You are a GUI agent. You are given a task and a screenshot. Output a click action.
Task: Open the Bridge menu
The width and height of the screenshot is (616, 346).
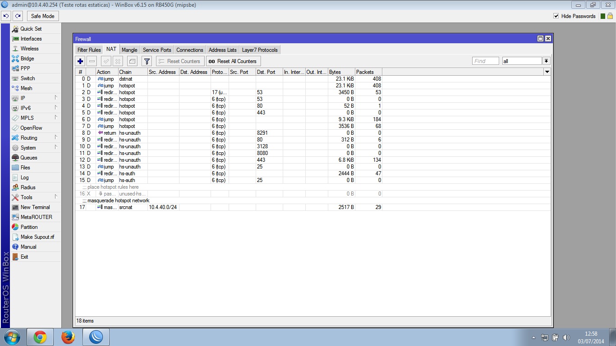(x=36, y=59)
